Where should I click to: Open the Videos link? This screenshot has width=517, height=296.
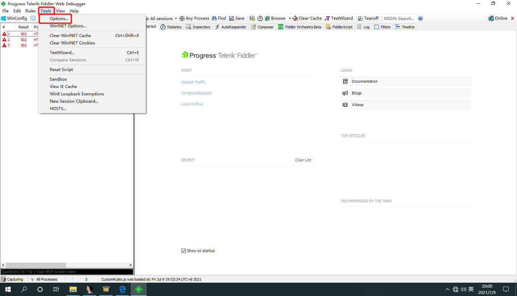406,105
